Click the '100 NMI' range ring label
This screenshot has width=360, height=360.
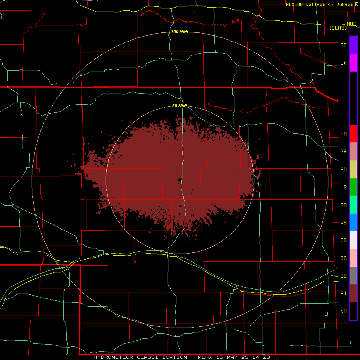180,32
